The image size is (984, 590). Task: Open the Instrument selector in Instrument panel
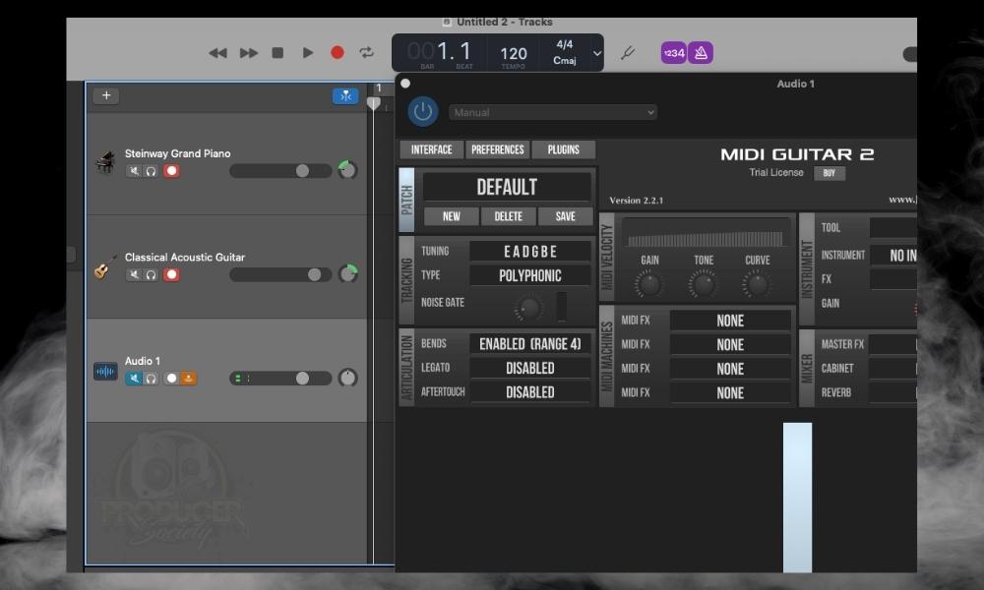pyautogui.click(x=893, y=256)
